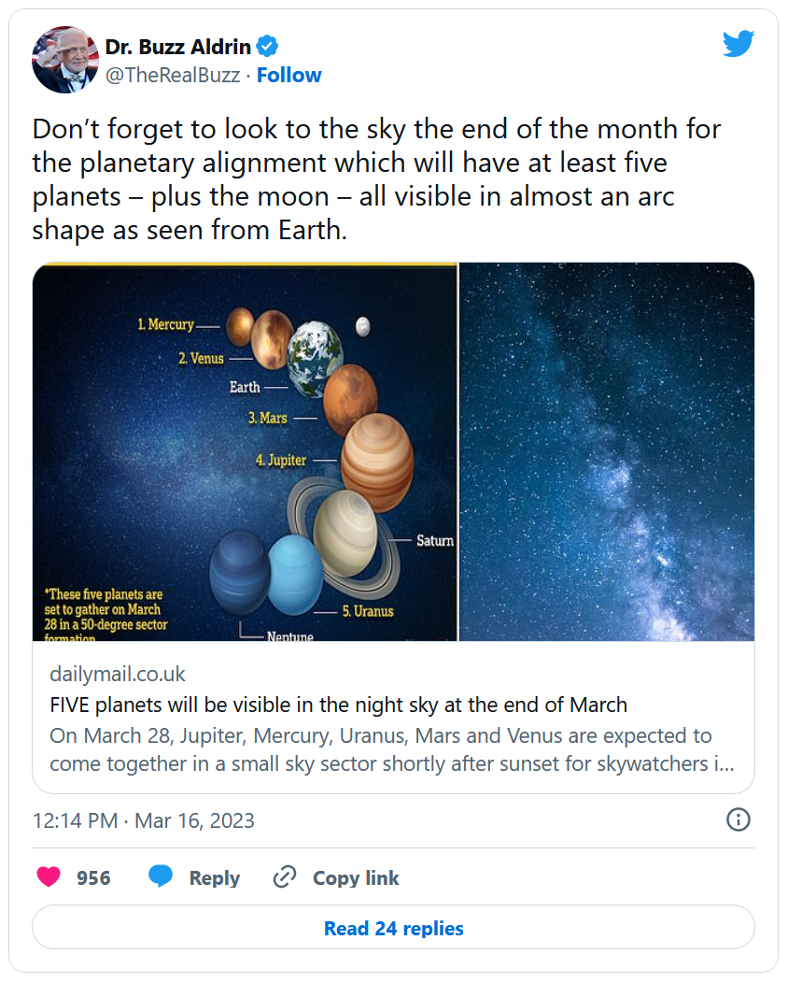This screenshot has height=983, width=788.
Task: Click the Copy link text
Action: tap(356, 877)
